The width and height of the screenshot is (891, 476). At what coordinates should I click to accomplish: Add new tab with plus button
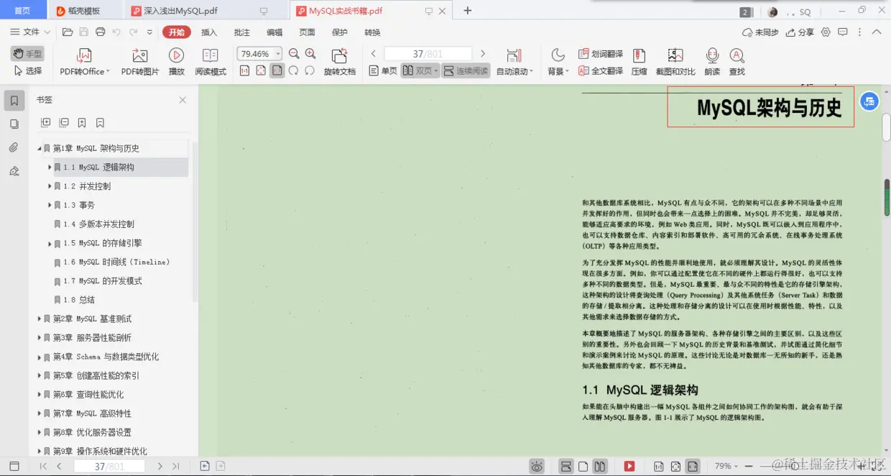click(468, 11)
